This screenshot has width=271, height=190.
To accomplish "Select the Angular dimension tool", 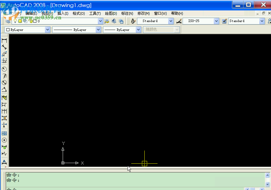I will (4, 90).
